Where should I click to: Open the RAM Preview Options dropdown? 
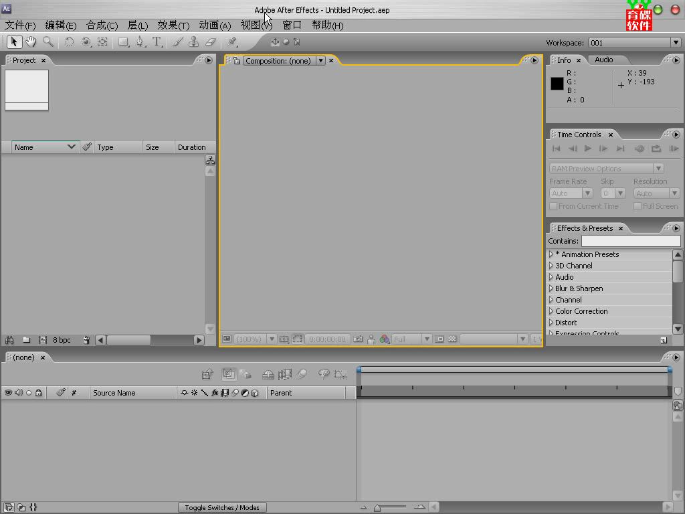[x=606, y=169]
